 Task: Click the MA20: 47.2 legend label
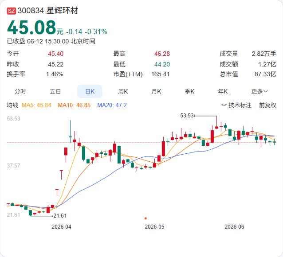pos(112,105)
